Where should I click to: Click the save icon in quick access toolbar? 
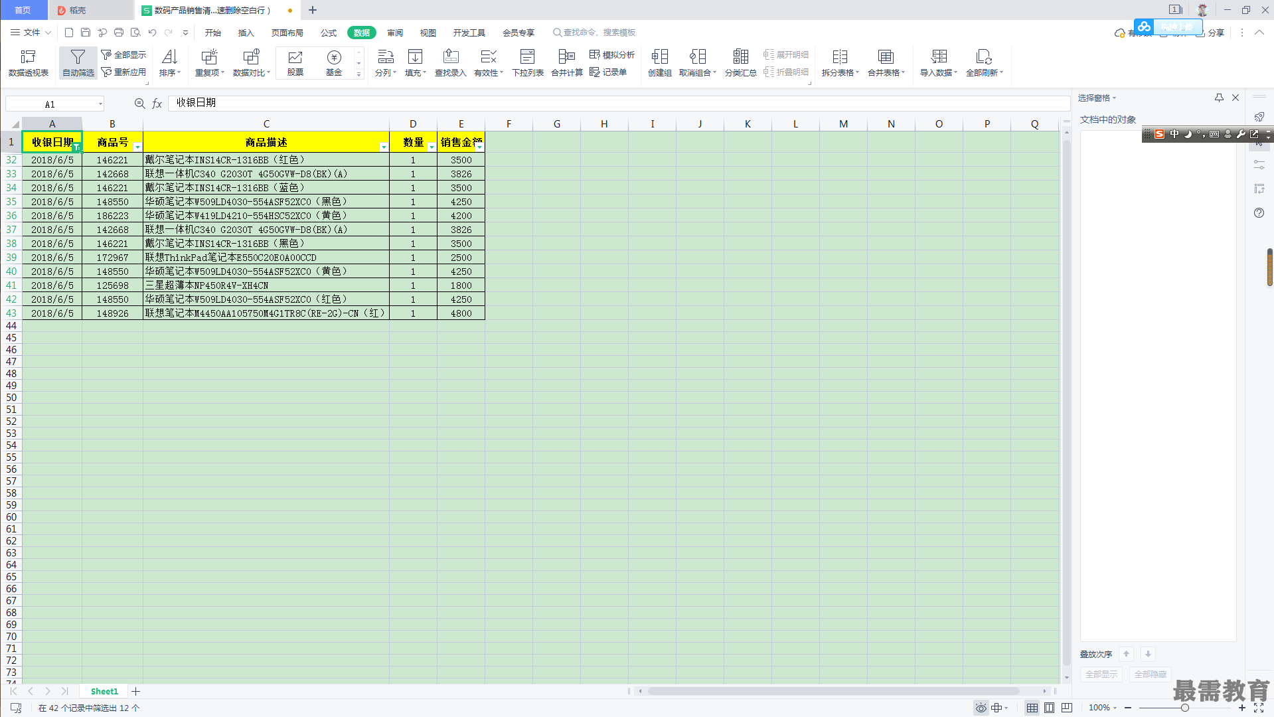pos(86,33)
